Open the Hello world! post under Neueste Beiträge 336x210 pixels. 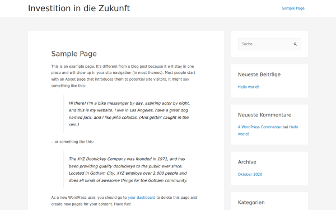coord(248,87)
